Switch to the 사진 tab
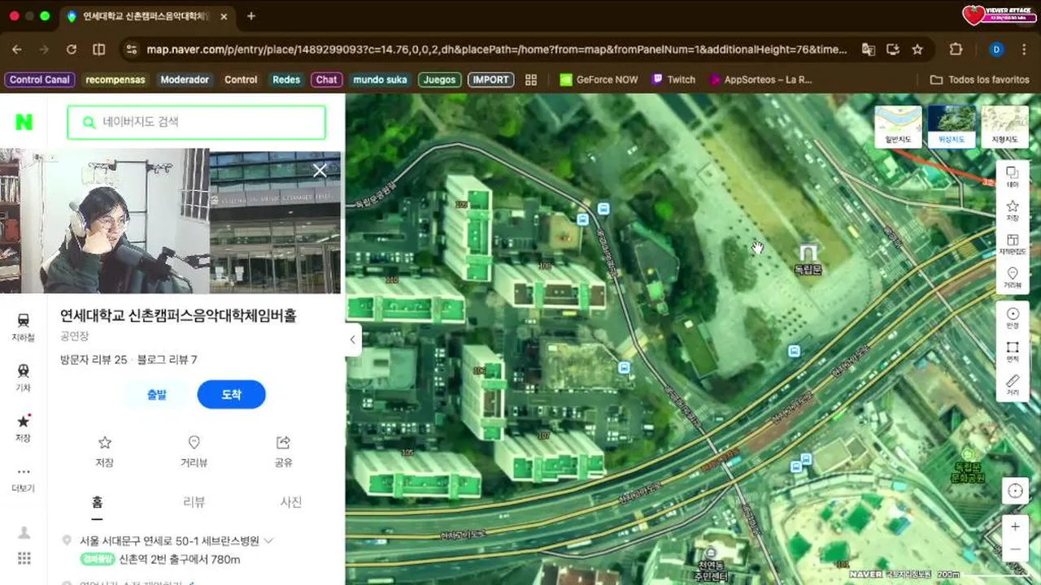Screen dimensions: 1041x585 (x=291, y=502)
